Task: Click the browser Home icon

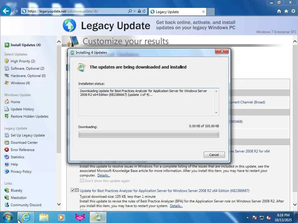Action: coord(279,11)
